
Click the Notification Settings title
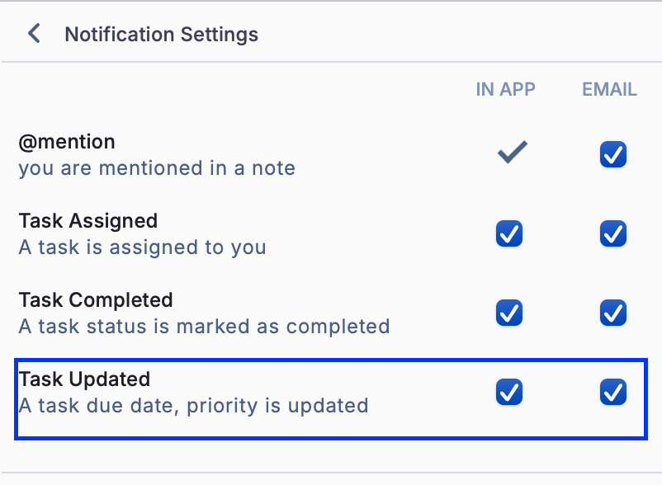[161, 35]
